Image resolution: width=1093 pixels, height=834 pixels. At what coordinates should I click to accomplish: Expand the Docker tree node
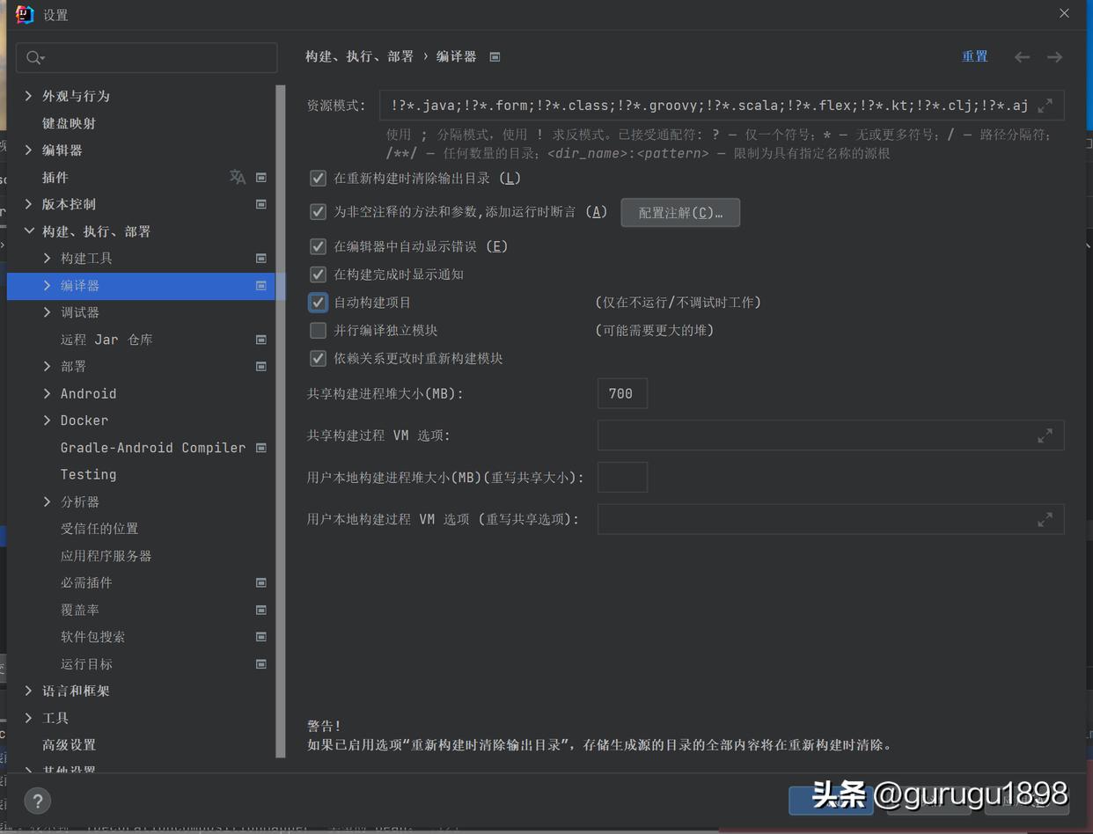tap(48, 421)
